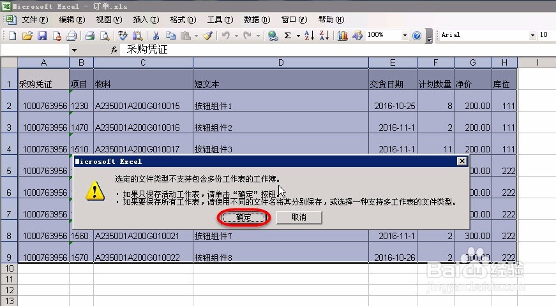Select column D header

pos(281,62)
